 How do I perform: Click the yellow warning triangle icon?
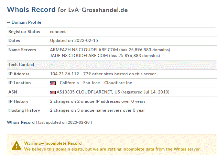point(17,146)
